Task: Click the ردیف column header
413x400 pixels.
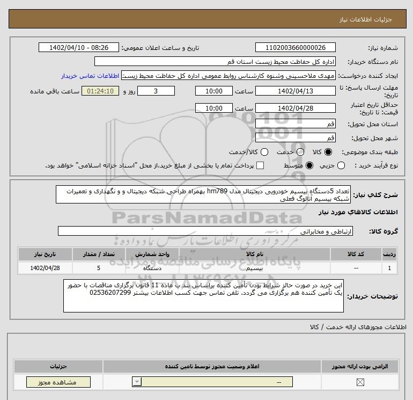Action: pyautogui.click(x=389, y=254)
